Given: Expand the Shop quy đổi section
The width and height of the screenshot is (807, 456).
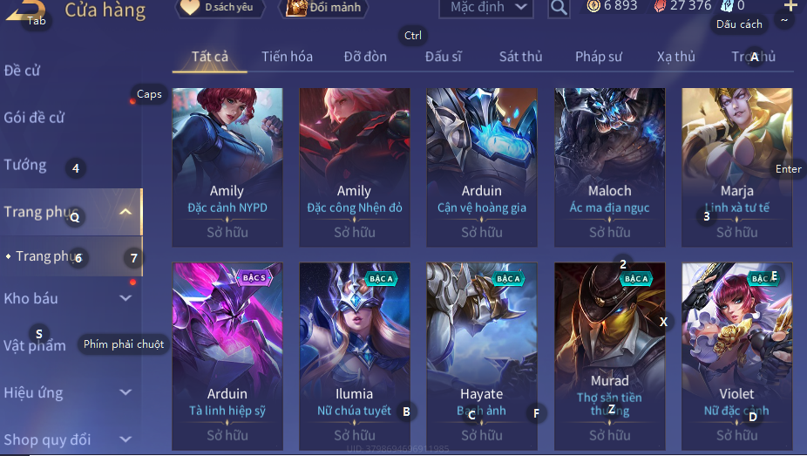Looking at the screenshot, I should 125,439.
